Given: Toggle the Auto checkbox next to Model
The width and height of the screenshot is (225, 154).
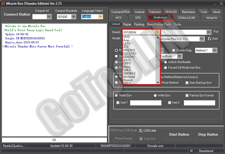Looking at the screenshot, I should click(210, 39).
